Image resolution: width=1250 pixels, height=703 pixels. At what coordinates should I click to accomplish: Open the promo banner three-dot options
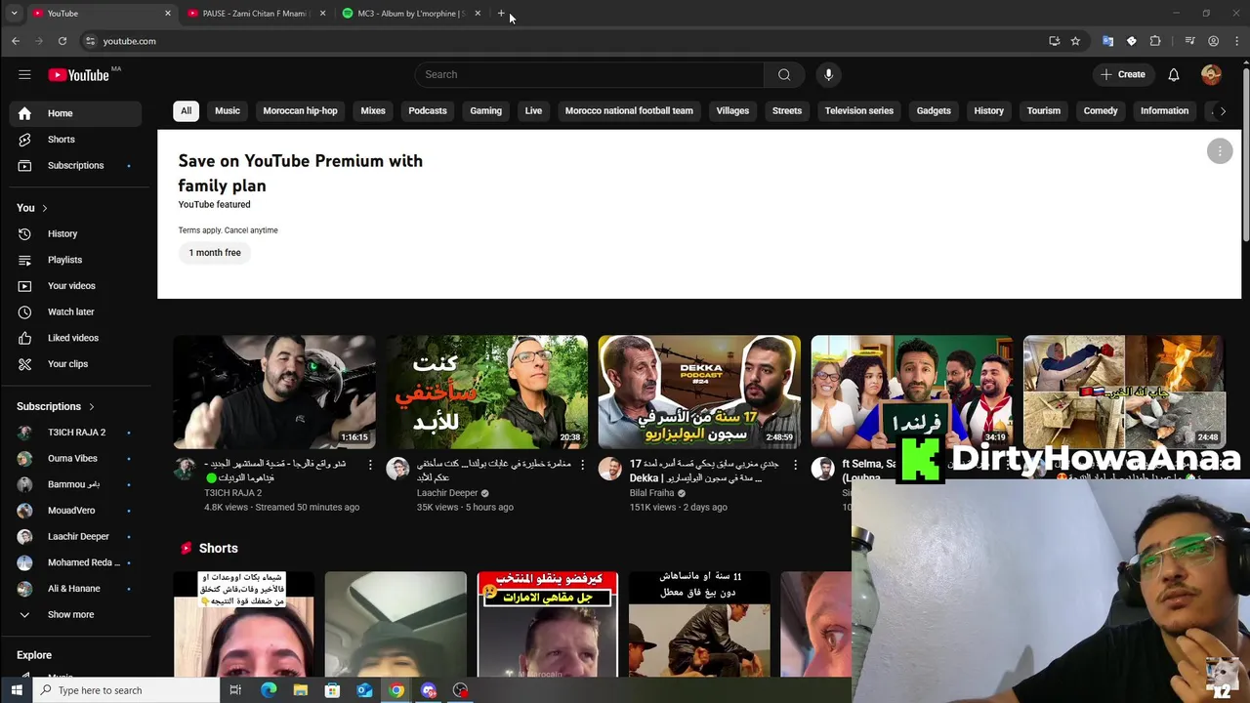[1220, 150]
